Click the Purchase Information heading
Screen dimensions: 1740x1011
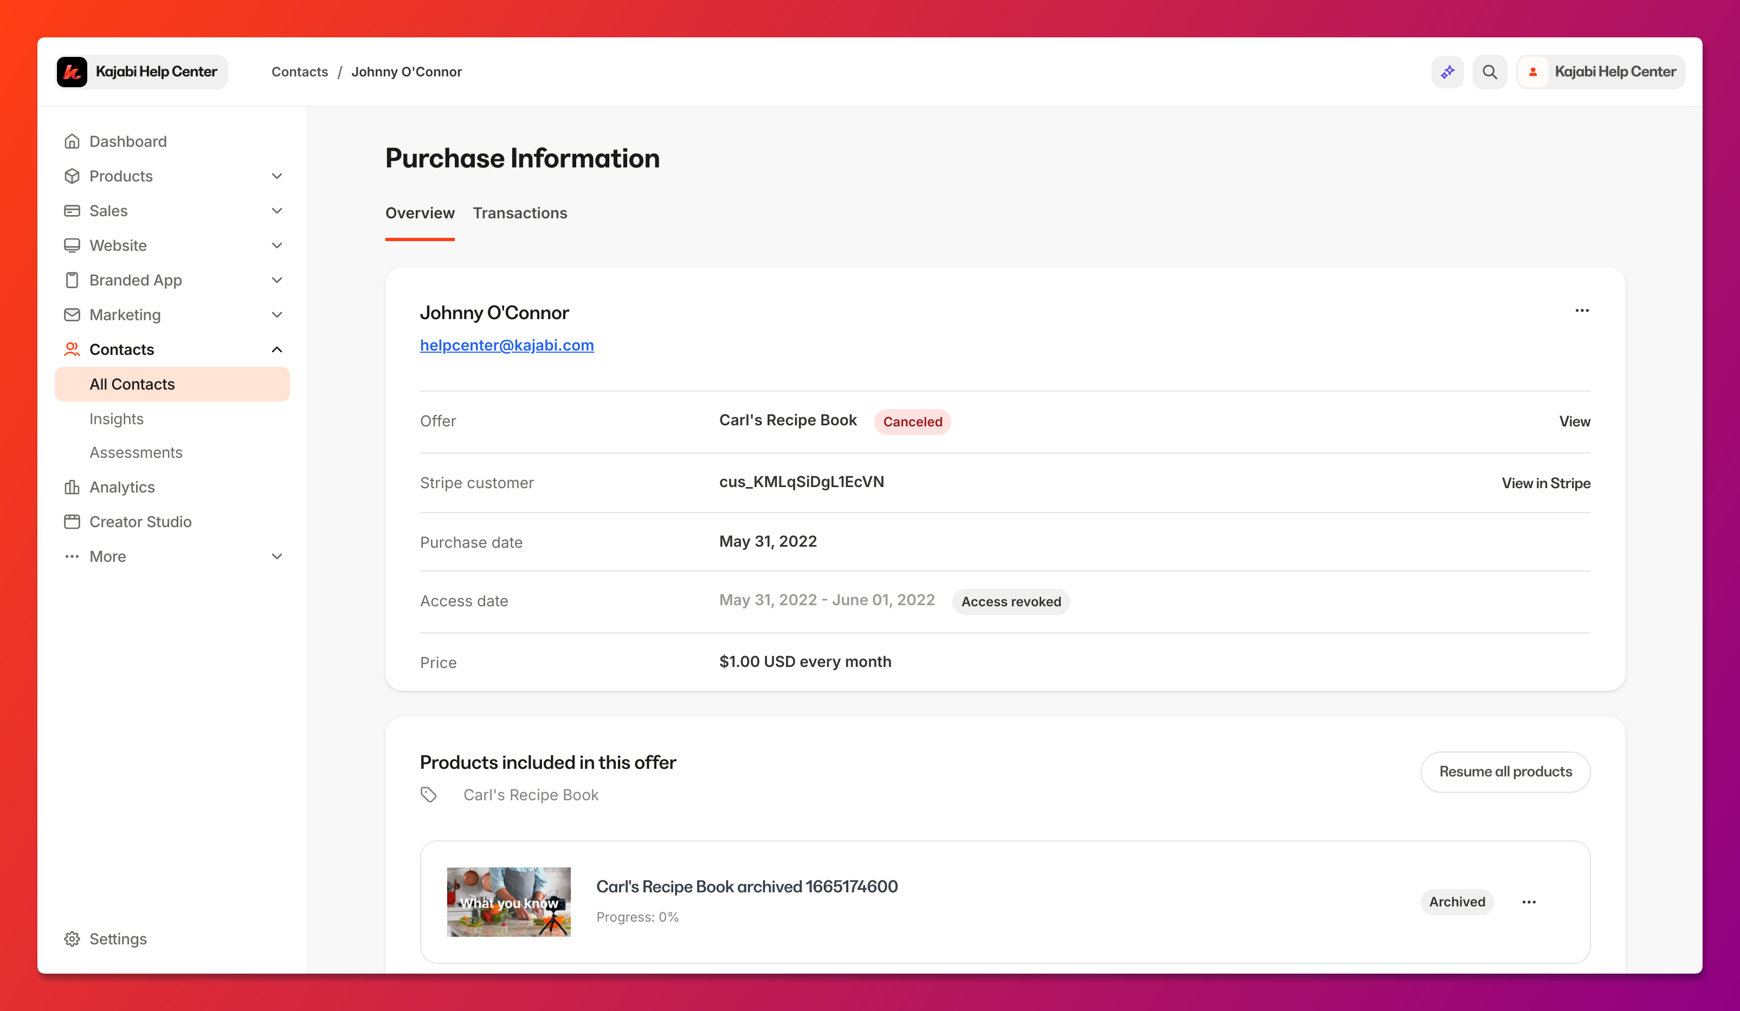[x=522, y=159]
